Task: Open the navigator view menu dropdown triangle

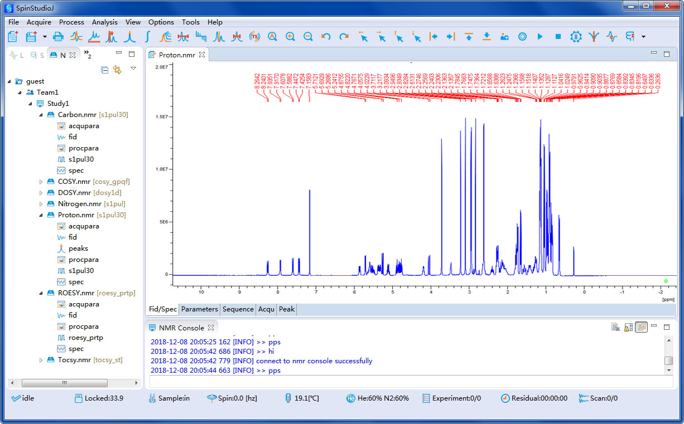Action: click(x=133, y=69)
